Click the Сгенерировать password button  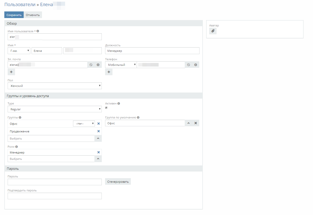point(118,181)
